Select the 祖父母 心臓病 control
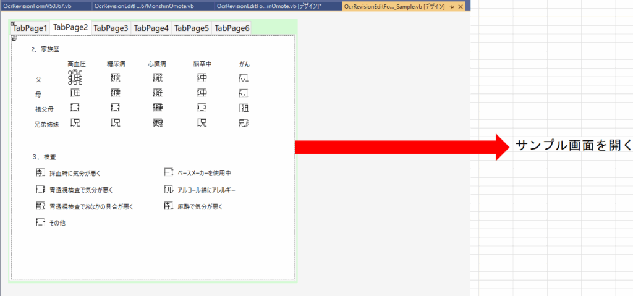This screenshot has height=296, width=633. (158, 108)
